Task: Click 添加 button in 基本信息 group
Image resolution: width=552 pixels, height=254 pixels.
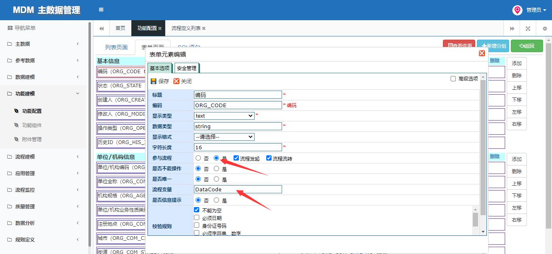Action: (517, 63)
